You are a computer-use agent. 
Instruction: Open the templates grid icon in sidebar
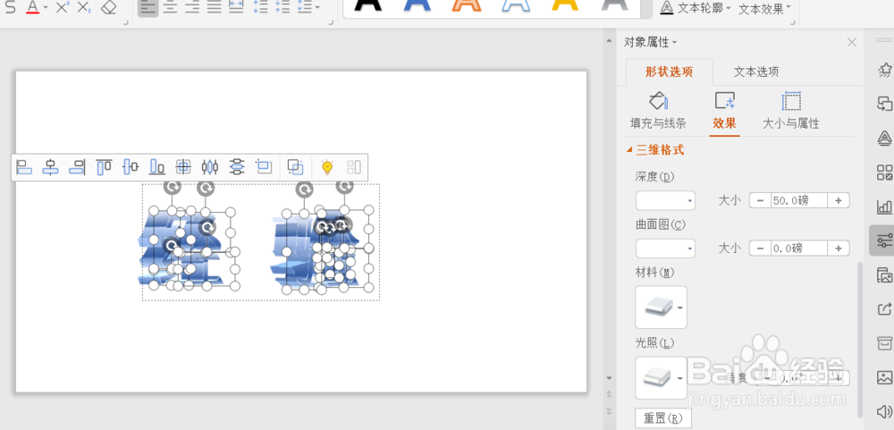tap(884, 173)
